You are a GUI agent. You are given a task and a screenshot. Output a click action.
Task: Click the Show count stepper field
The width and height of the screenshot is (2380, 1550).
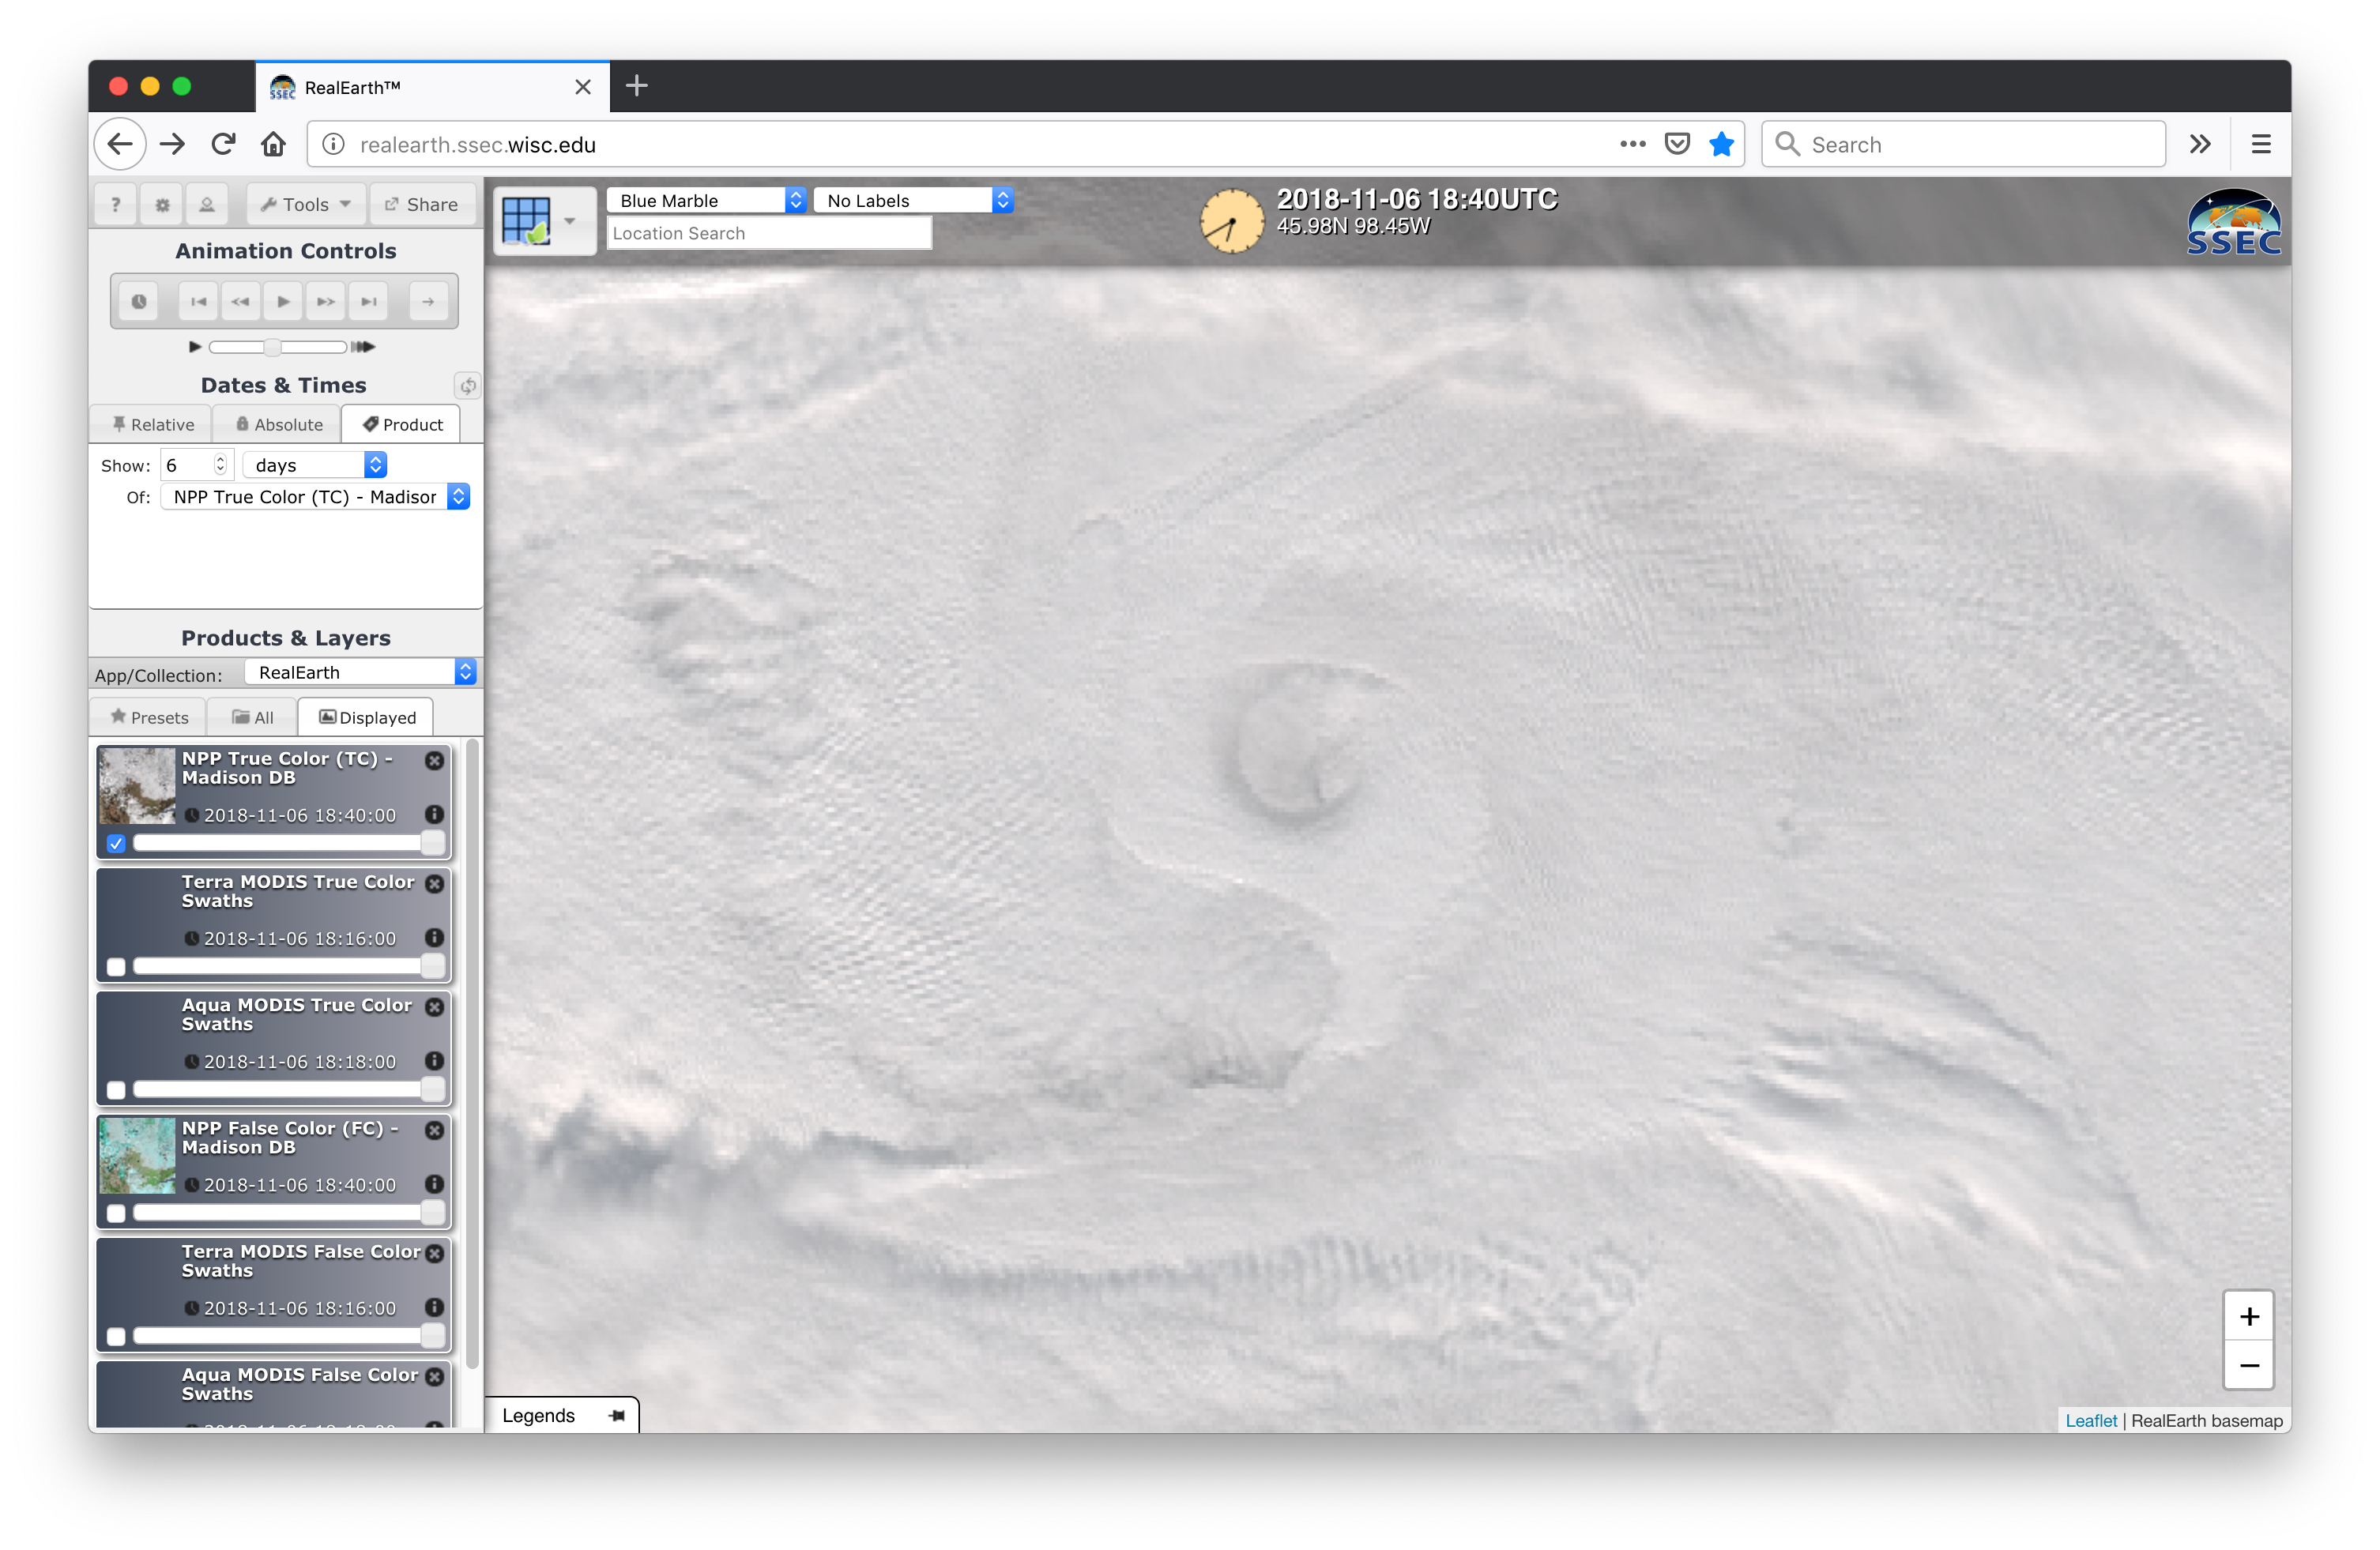196,465
